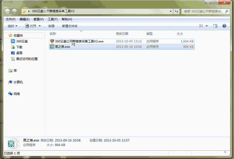Click creation date 2013-10-05 12:57 in details pane
The width and height of the screenshot is (234, 159).
[x=116, y=140]
